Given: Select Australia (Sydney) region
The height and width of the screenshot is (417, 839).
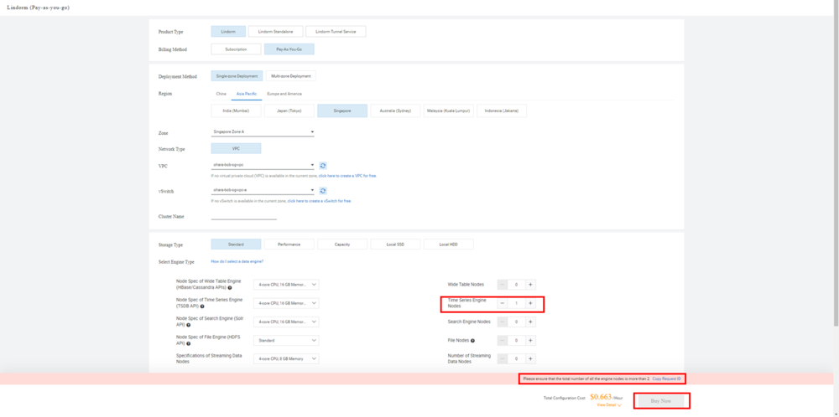Looking at the screenshot, I should (x=395, y=111).
